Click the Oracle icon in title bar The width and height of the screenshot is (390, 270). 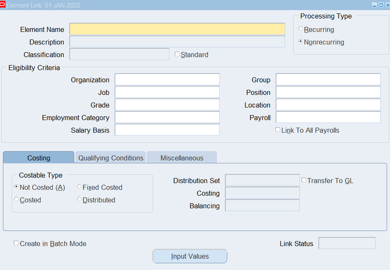click(3, 5)
